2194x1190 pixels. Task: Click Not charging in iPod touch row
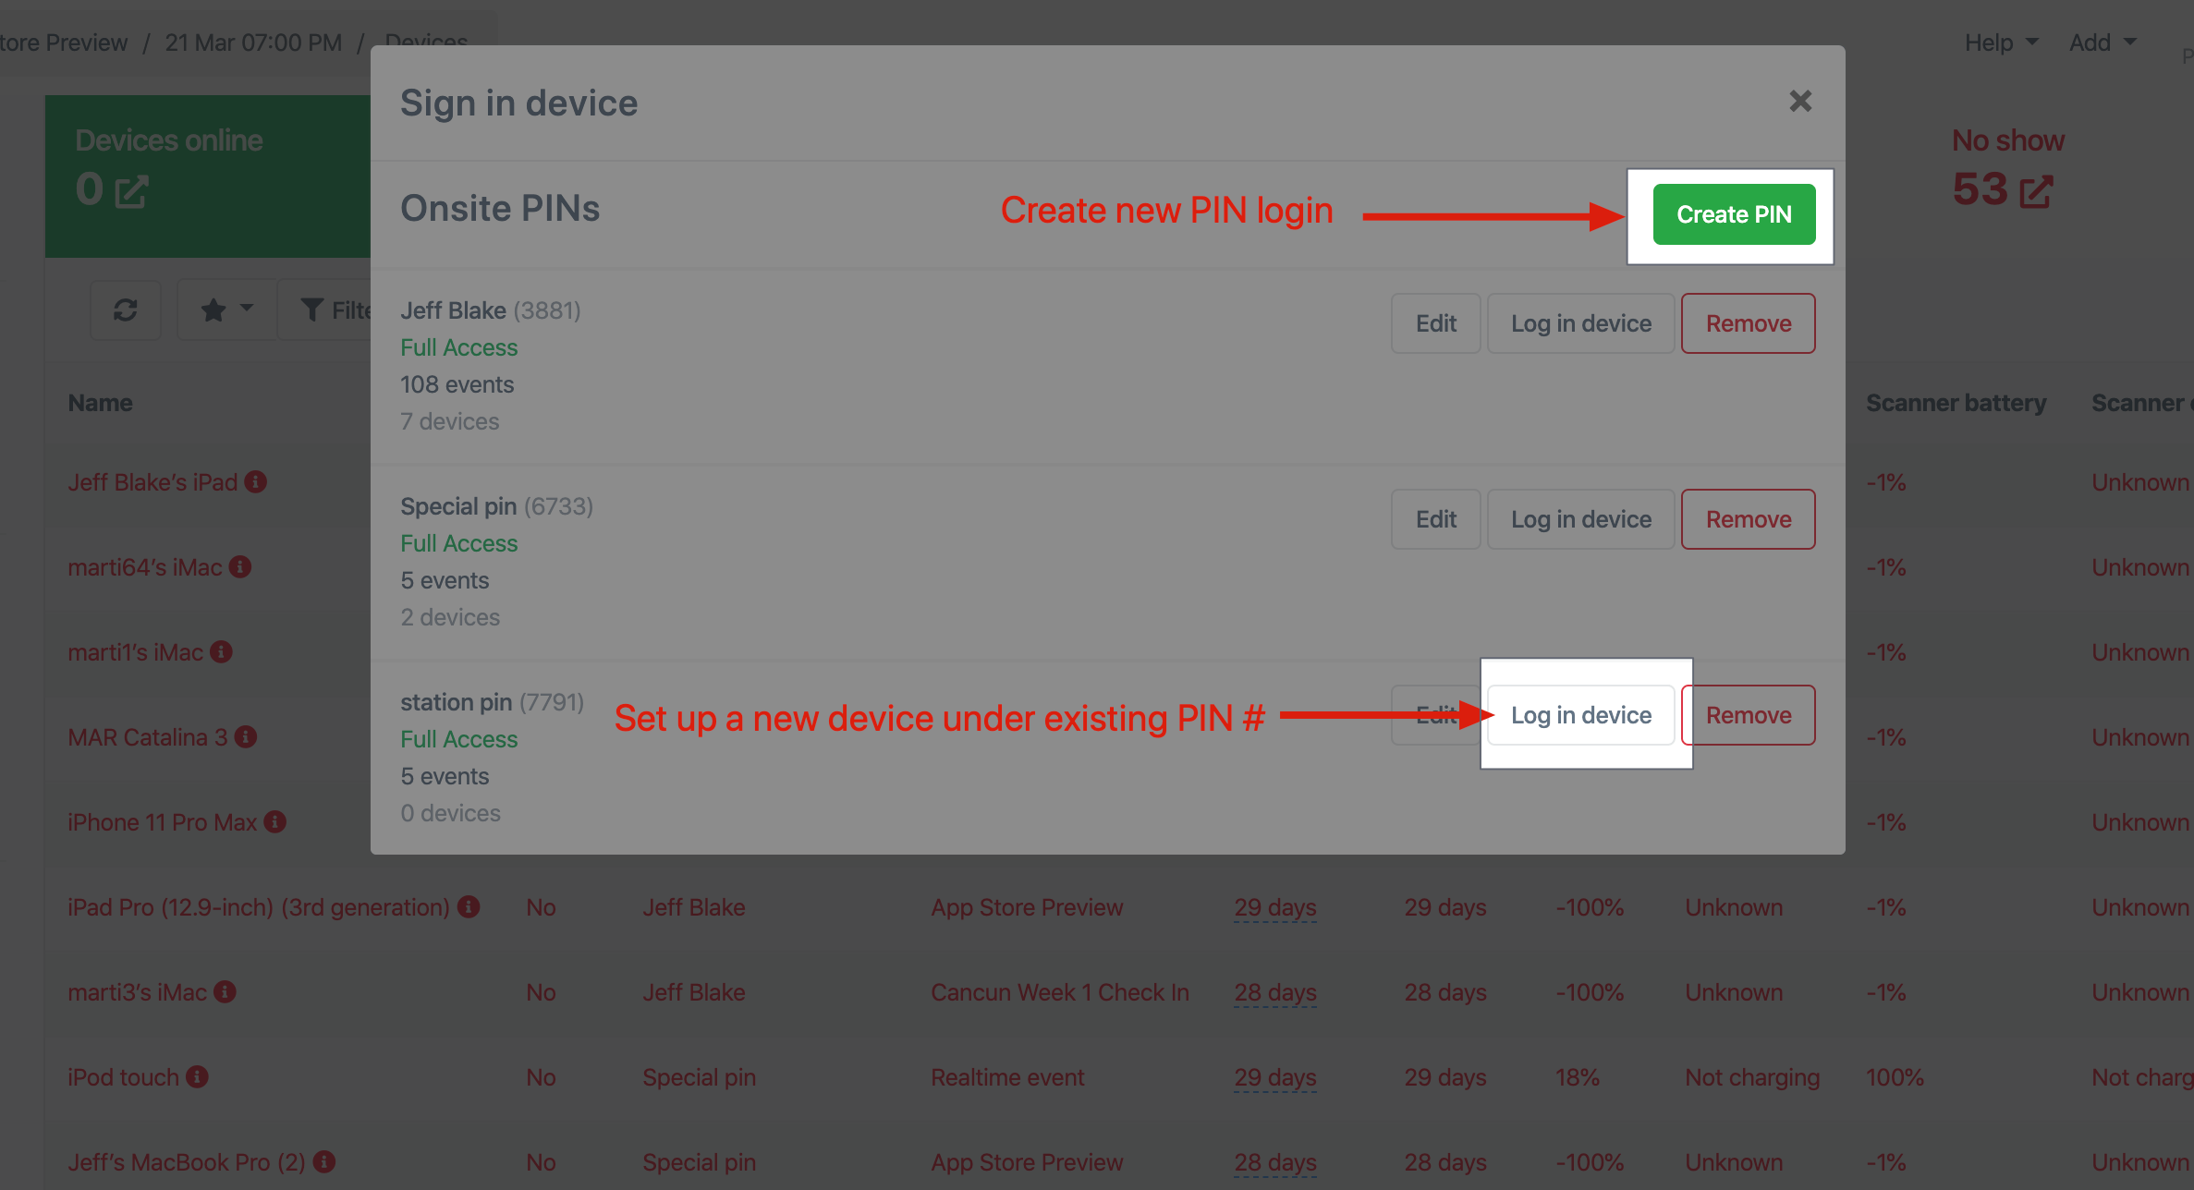click(1752, 1077)
